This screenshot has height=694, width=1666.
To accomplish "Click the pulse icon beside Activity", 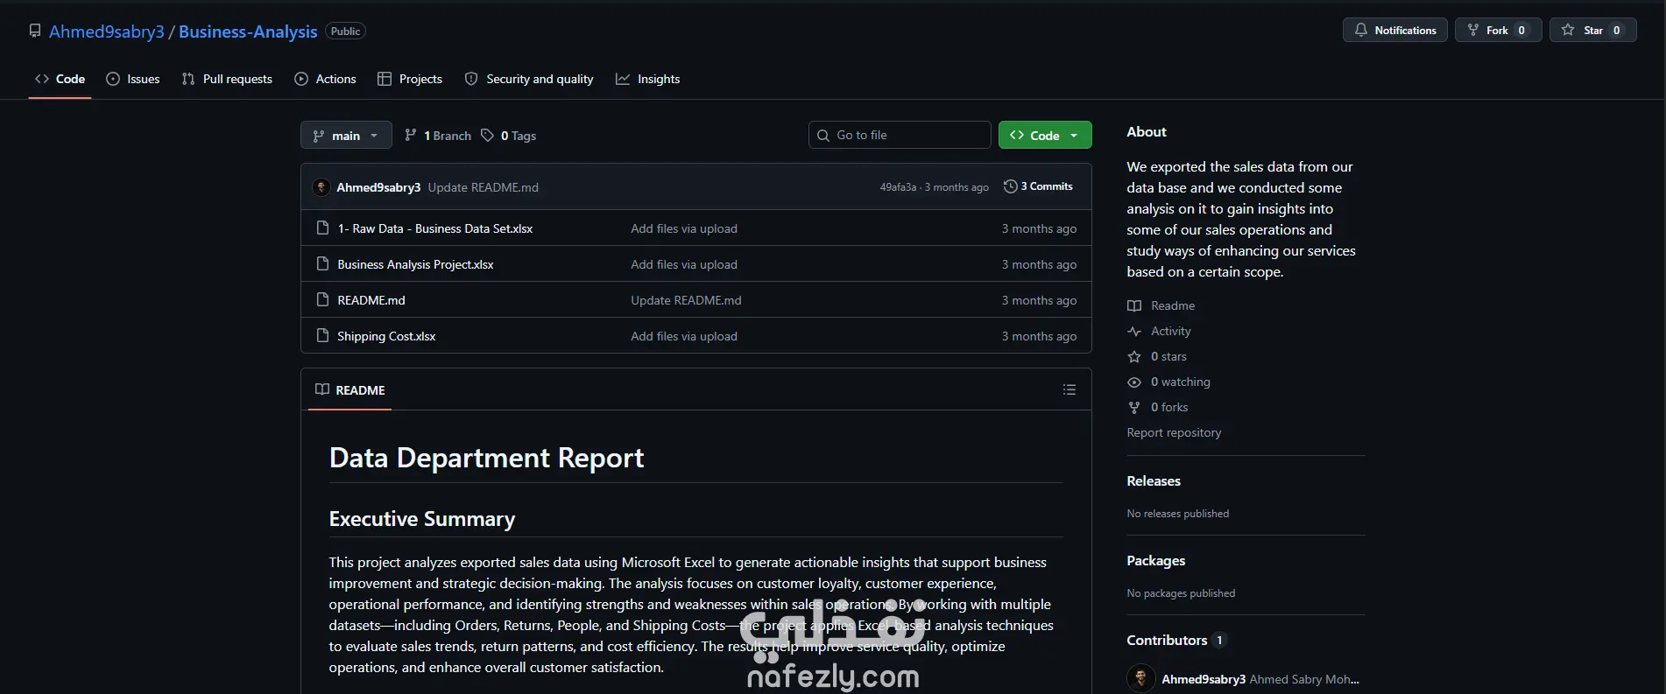I will pos(1134,332).
